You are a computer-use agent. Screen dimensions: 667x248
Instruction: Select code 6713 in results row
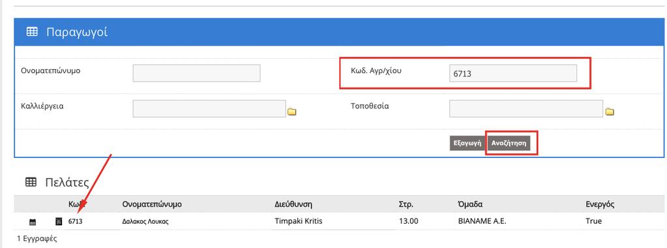coord(75,222)
